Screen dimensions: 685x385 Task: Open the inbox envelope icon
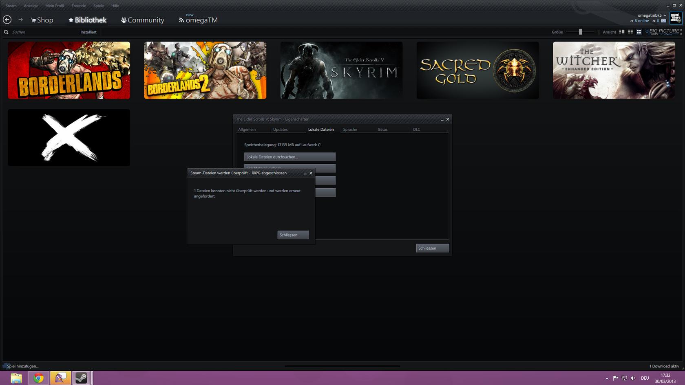click(x=663, y=21)
